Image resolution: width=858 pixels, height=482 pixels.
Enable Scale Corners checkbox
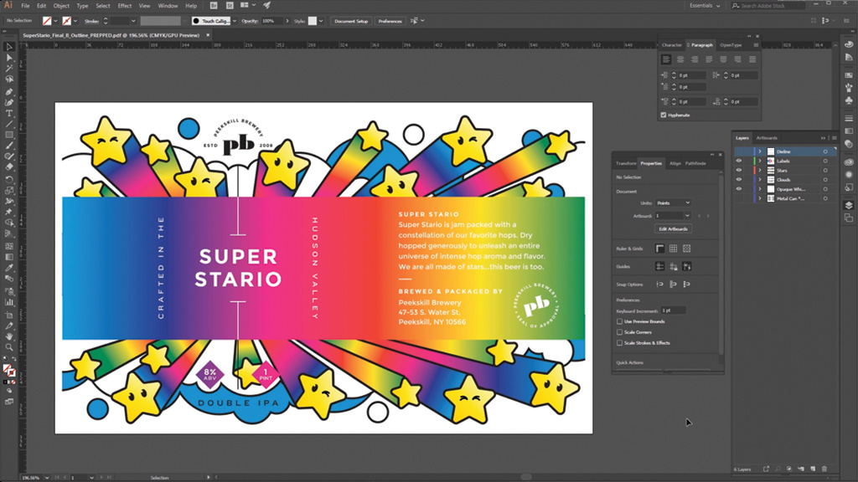coord(619,332)
